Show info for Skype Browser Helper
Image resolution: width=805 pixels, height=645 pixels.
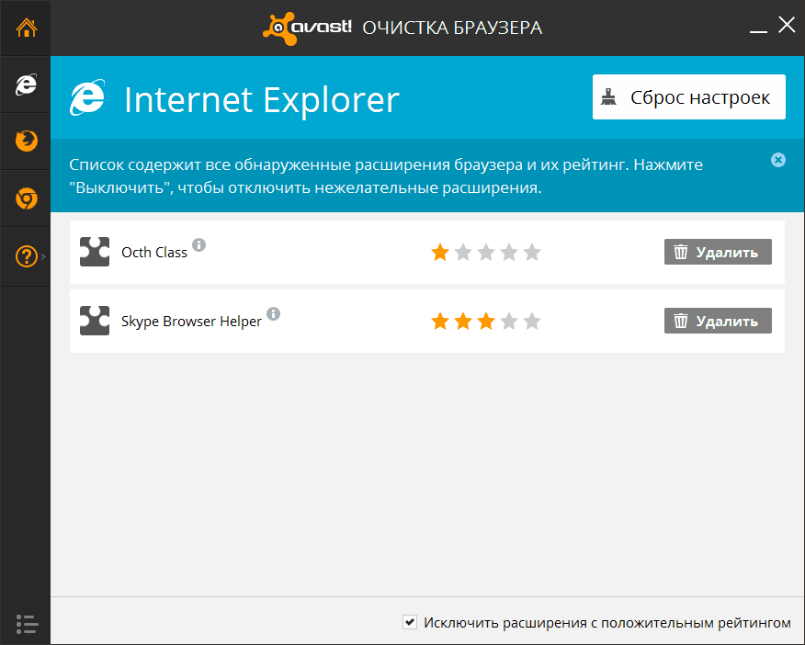click(274, 313)
